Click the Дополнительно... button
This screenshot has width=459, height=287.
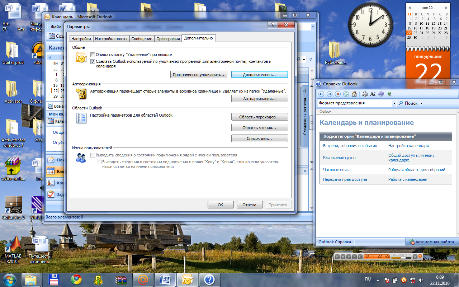tap(260, 75)
